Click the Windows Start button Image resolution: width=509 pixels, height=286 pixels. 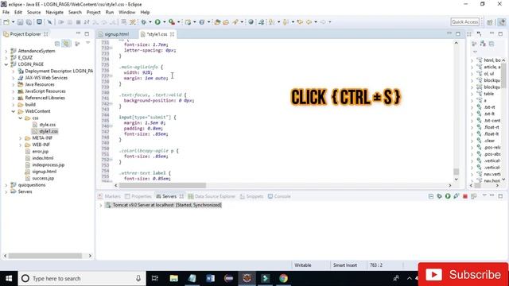(9, 278)
